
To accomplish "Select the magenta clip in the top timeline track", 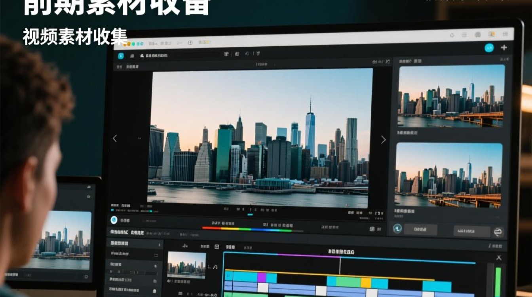I will click(x=262, y=278).
